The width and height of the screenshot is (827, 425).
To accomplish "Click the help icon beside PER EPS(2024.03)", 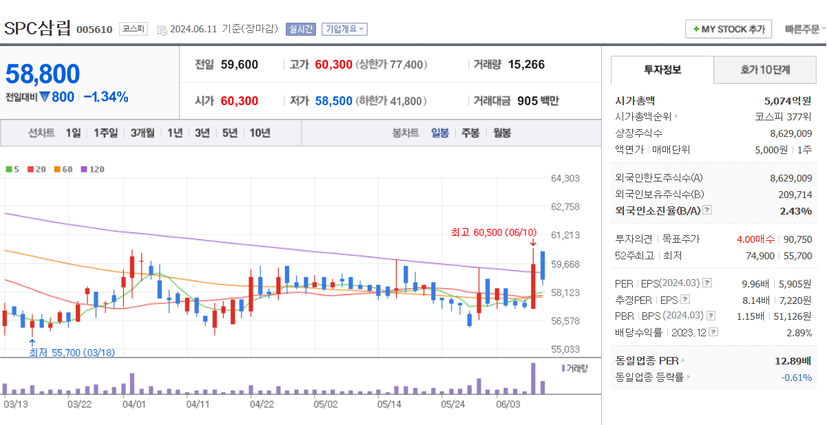I will coord(707,283).
